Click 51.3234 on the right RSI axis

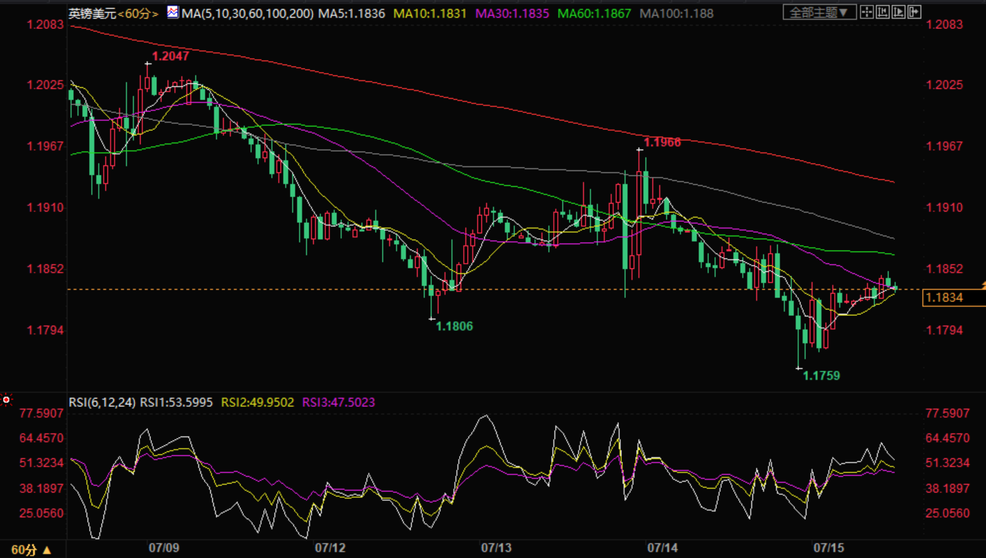point(948,463)
